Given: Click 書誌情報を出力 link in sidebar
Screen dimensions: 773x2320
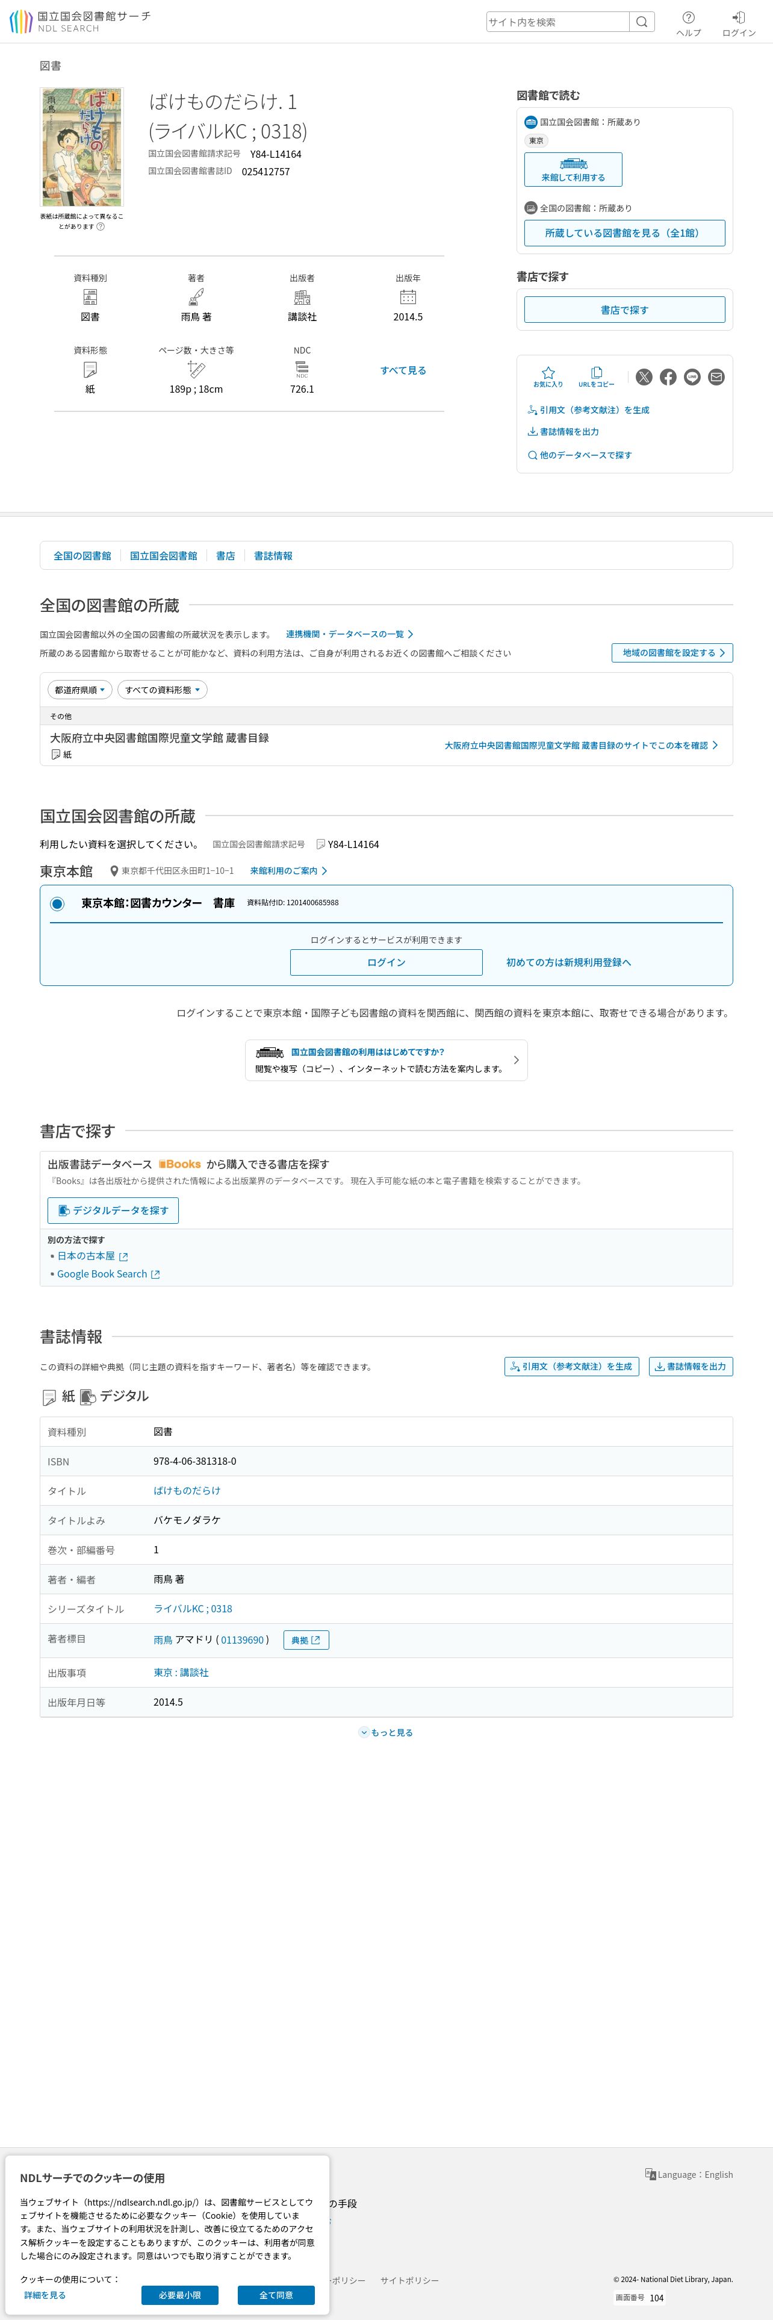Looking at the screenshot, I should click(x=563, y=431).
